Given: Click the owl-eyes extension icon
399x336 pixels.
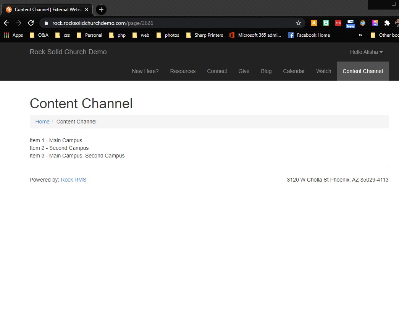Looking at the screenshot, I should [363, 23].
